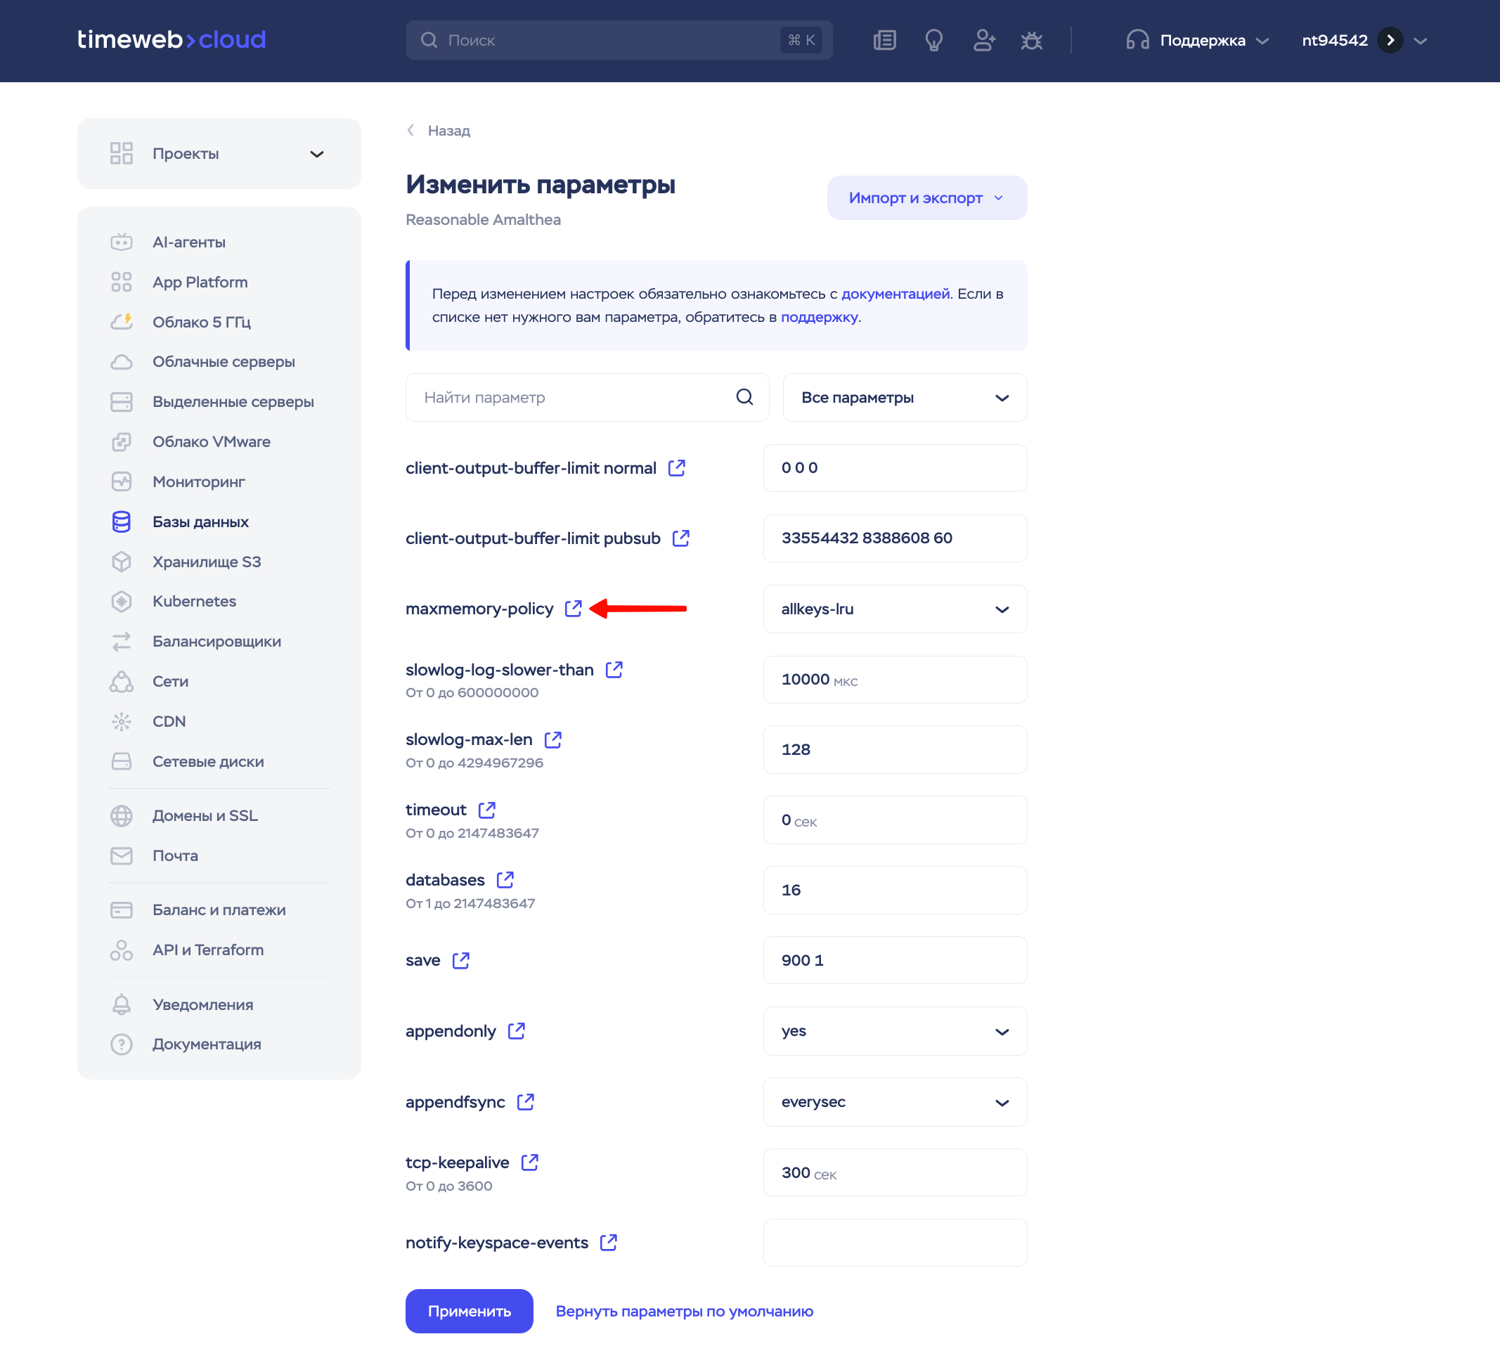This screenshot has width=1500, height=1372.
Task: Open Хранилище S3 in the sidebar
Action: click(x=207, y=562)
